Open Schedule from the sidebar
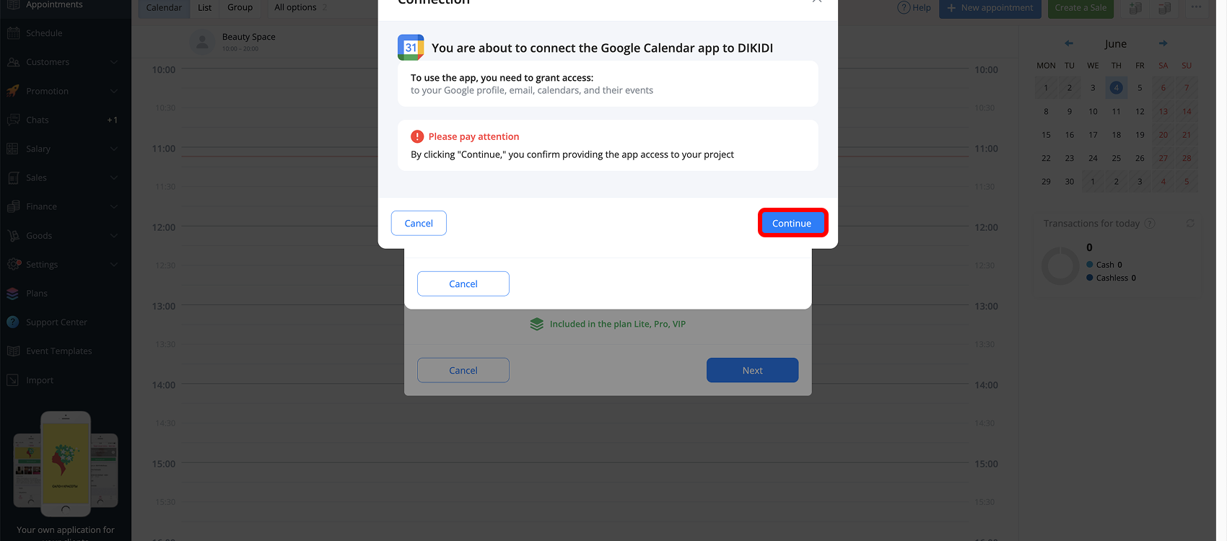1227x541 pixels. coord(44,33)
